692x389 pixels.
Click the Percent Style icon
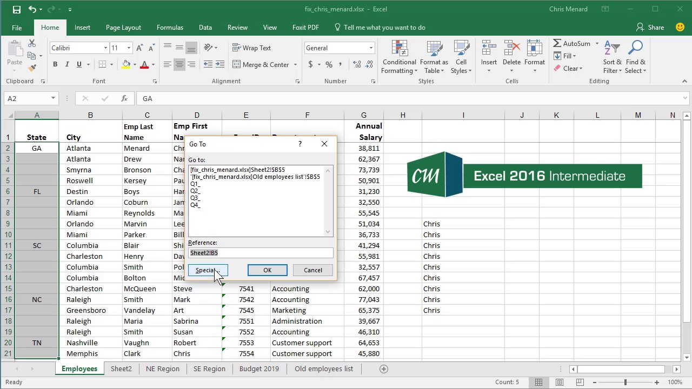pyautogui.click(x=328, y=64)
